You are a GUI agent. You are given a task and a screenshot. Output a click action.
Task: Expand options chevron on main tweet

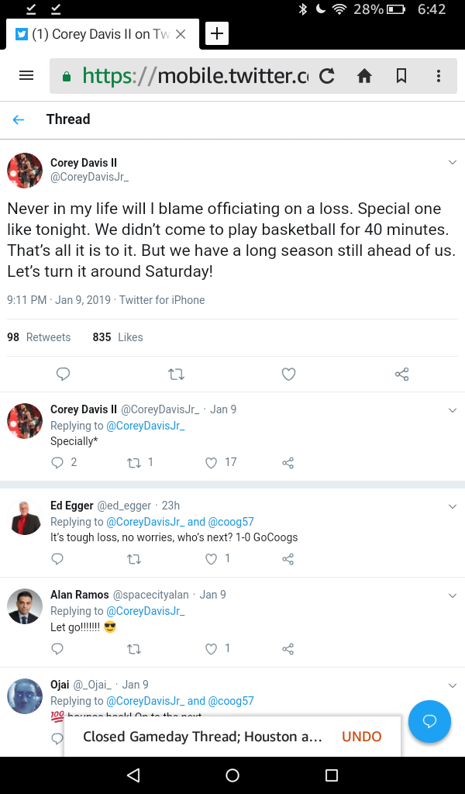(x=453, y=162)
